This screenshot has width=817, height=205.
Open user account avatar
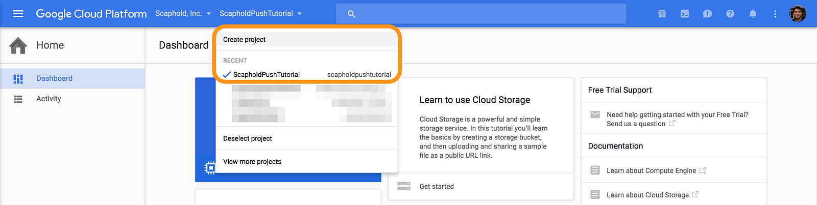click(797, 14)
